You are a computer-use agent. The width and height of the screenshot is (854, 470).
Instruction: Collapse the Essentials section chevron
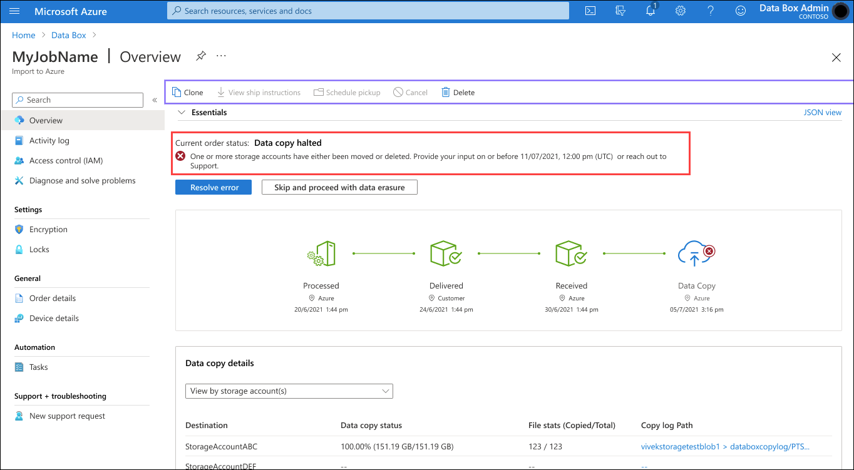pos(181,112)
